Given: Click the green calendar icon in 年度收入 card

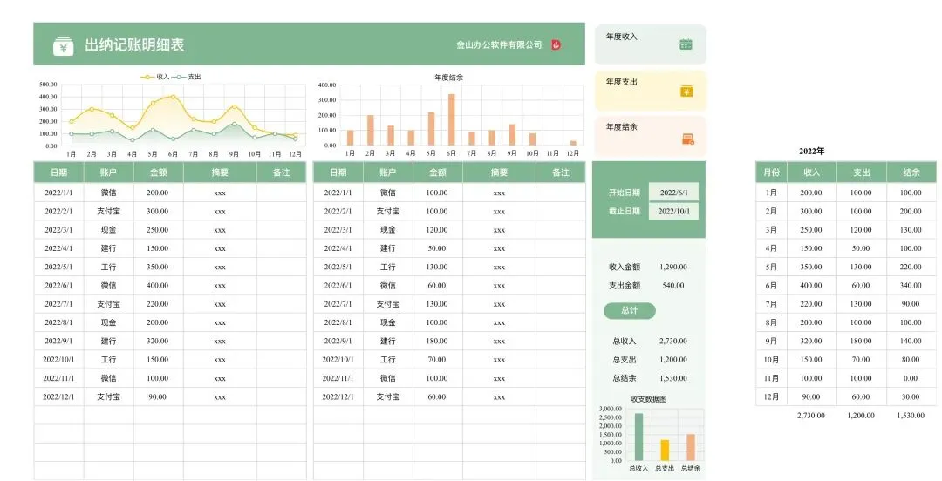Looking at the screenshot, I should pyautogui.click(x=686, y=44).
